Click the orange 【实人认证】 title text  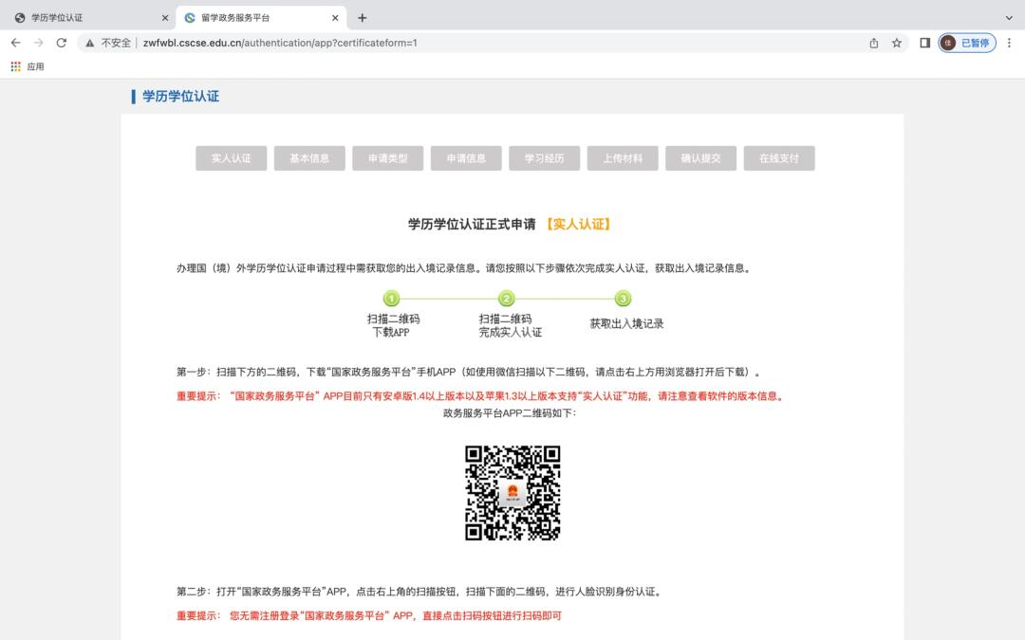coord(579,224)
